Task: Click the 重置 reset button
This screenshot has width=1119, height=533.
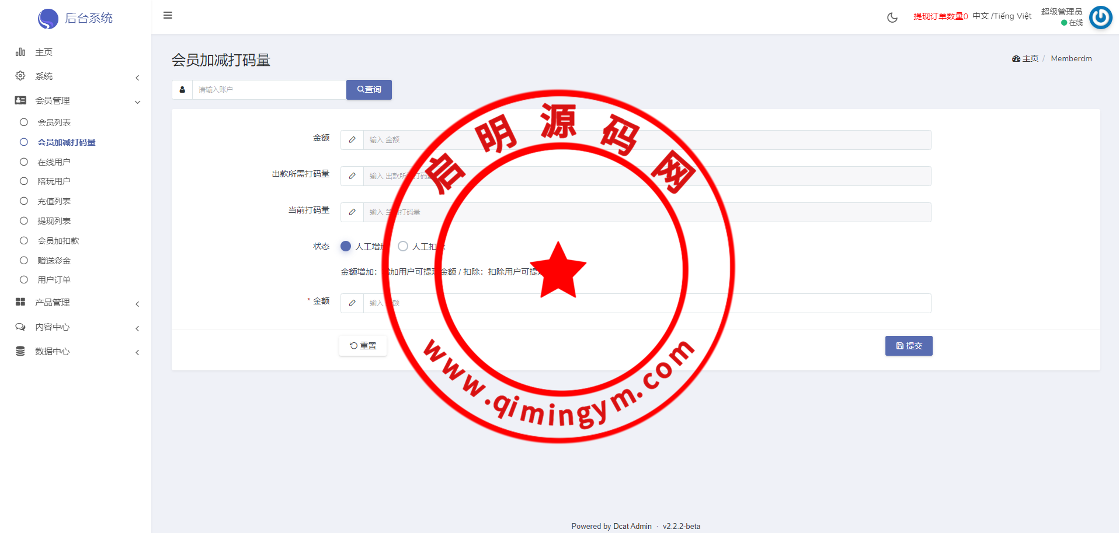Action: (363, 346)
